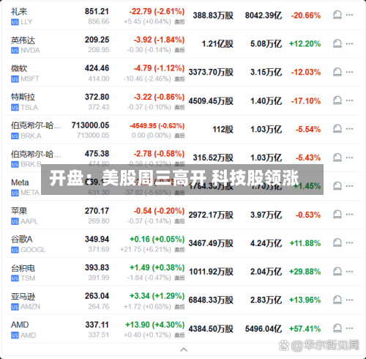Click the 851.21 price of 礼来
Viewport: 366px width, 359px height.
click(97, 11)
